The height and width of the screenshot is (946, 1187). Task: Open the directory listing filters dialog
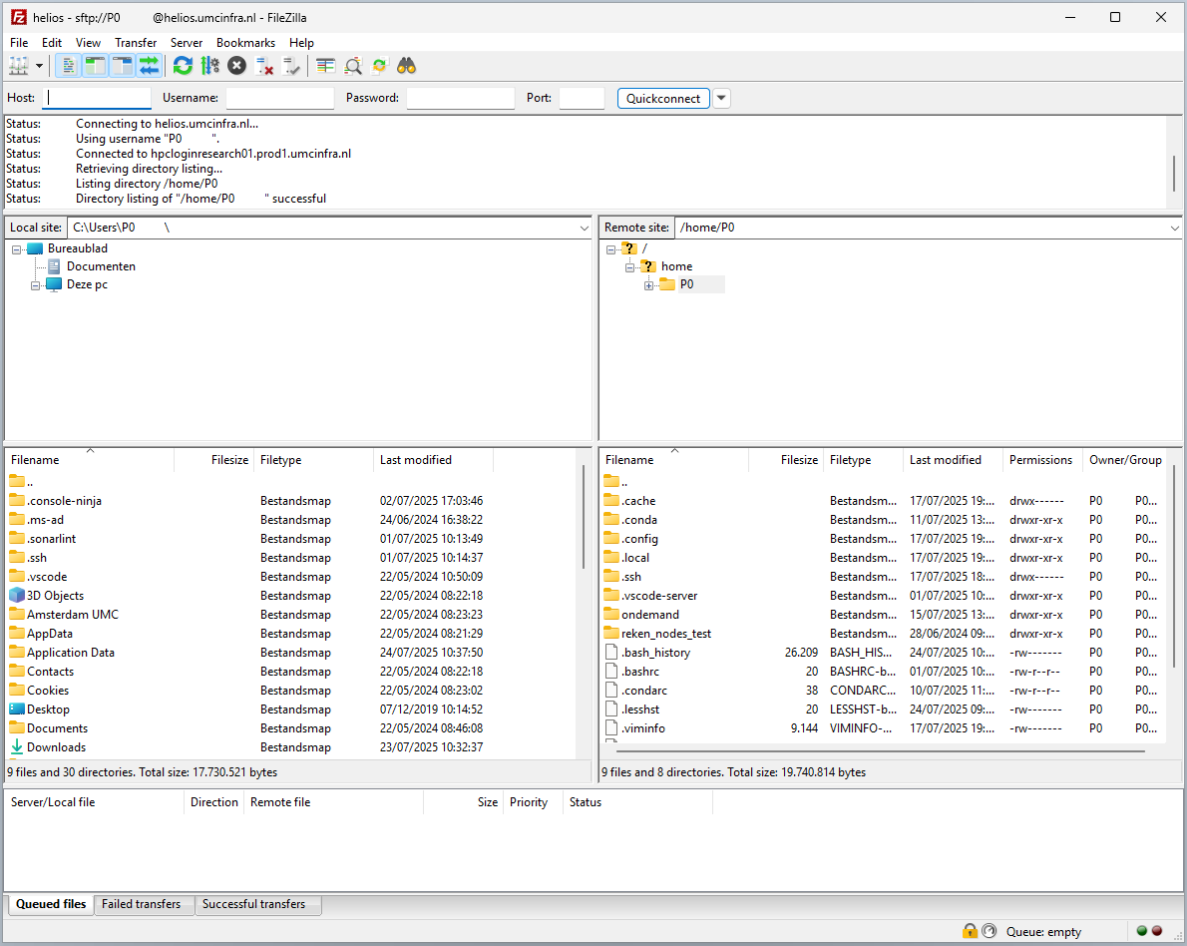(x=325, y=66)
